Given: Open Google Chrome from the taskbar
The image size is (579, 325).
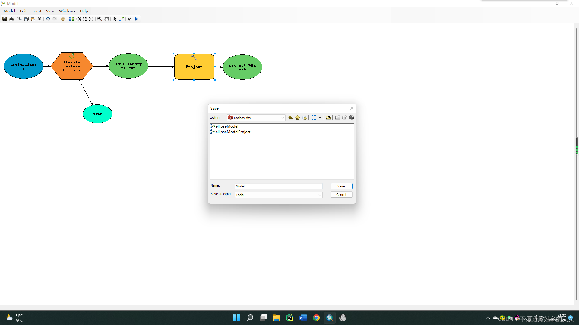Looking at the screenshot, I should point(316,318).
